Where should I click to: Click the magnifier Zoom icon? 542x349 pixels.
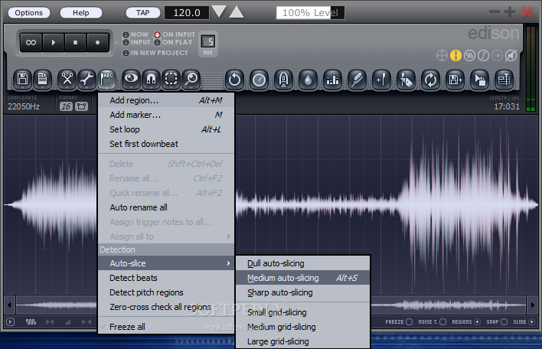click(x=191, y=79)
